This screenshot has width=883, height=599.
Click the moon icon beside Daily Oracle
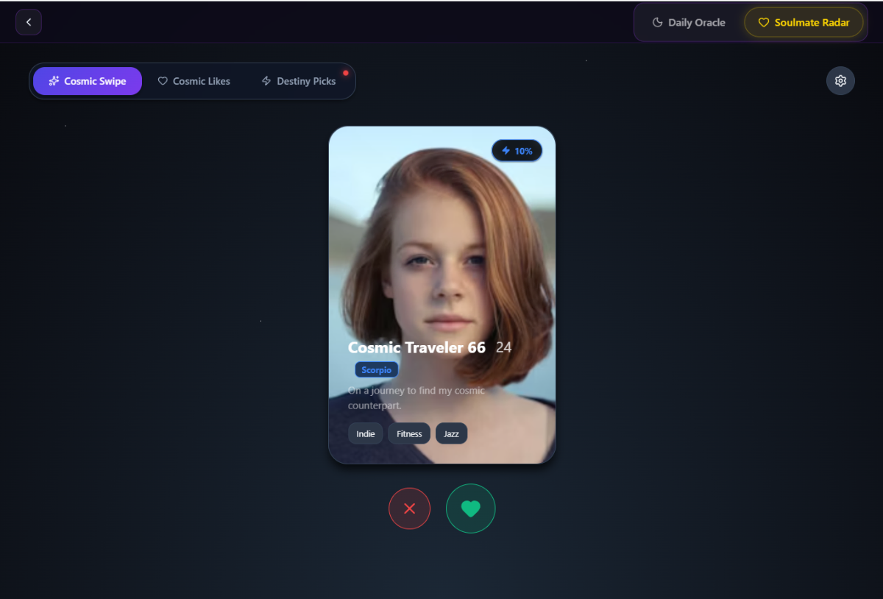pyautogui.click(x=657, y=22)
